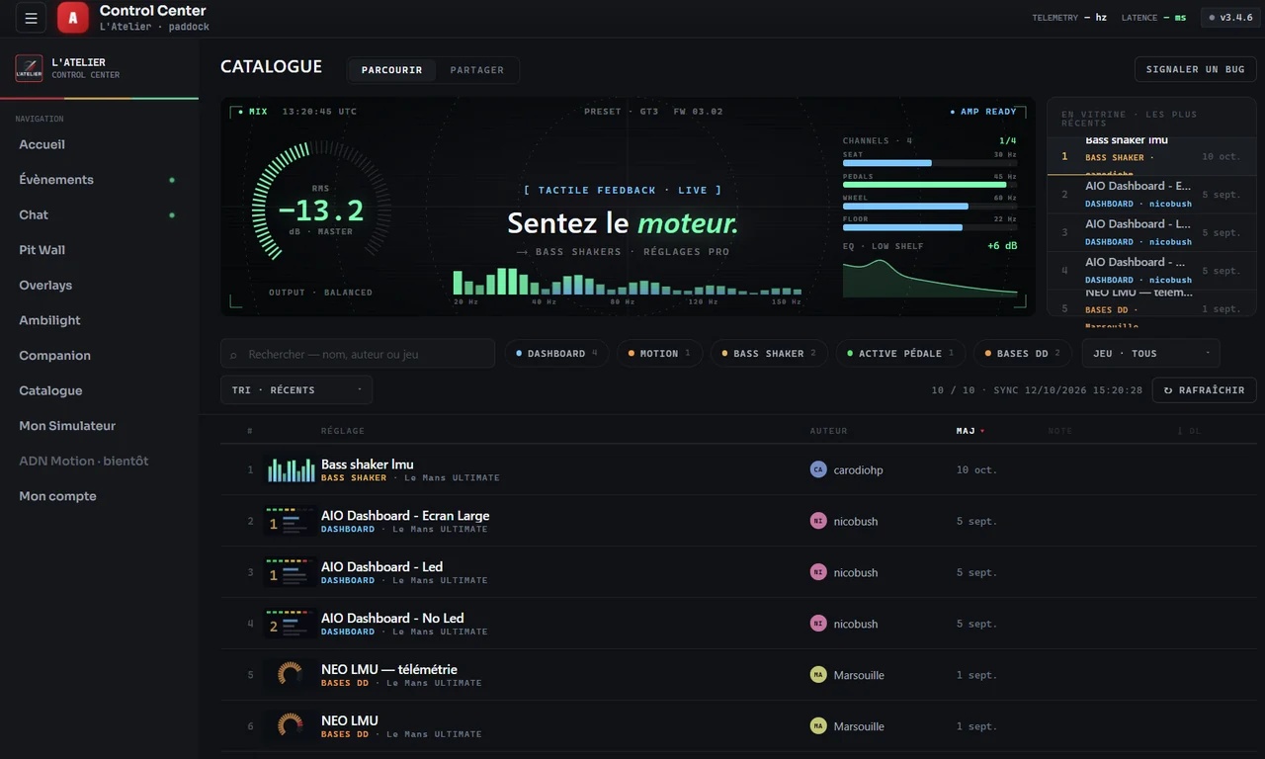Switch to the Partager tab
Screen dimensions: 1265x759
tap(476, 70)
